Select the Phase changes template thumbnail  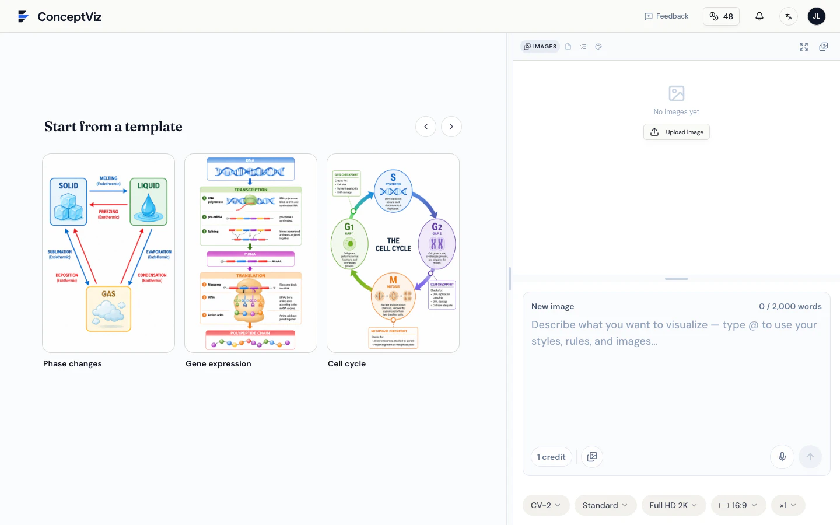108,253
